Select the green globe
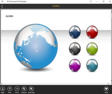112x94 pixels. click(x=92, y=49)
